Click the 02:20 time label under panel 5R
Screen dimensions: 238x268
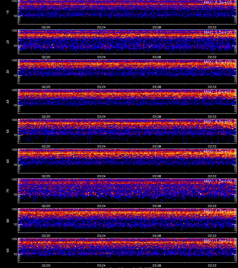click(x=46, y=146)
